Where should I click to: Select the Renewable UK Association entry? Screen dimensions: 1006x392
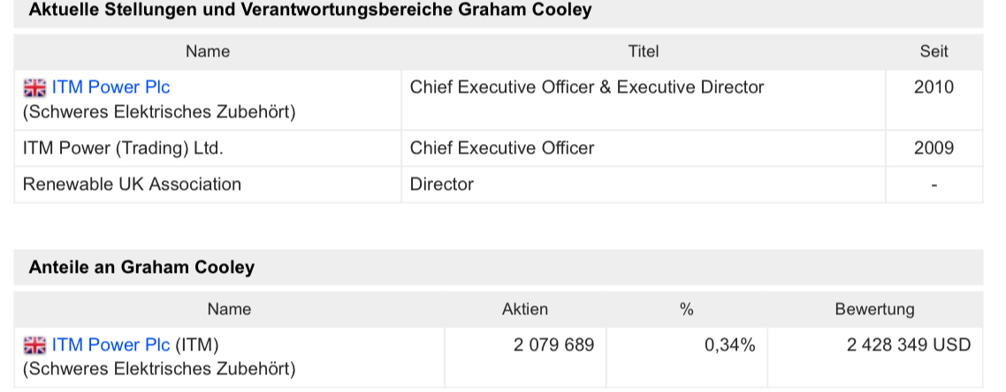click(132, 185)
